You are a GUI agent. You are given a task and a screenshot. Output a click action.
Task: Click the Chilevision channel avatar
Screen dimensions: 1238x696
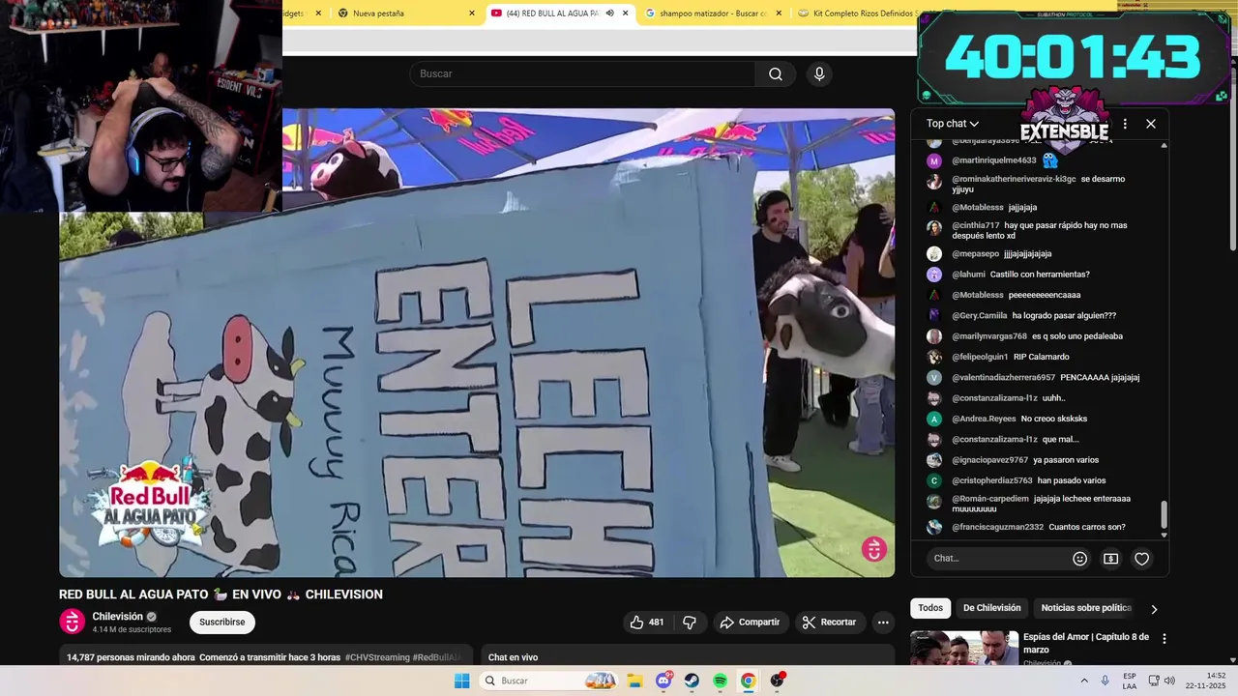tap(73, 622)
